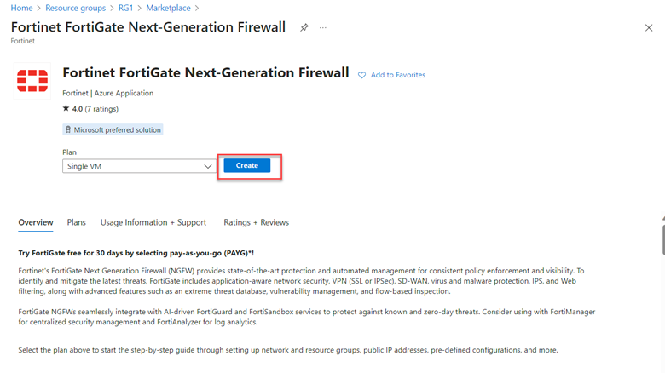The width and height of the screenshot is (665, 373).
Task: Close the marketplace pane with the X
Action: pos(649,27)
